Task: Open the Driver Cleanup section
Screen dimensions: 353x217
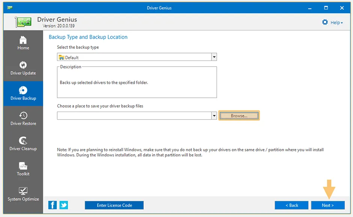Action: 23,144
